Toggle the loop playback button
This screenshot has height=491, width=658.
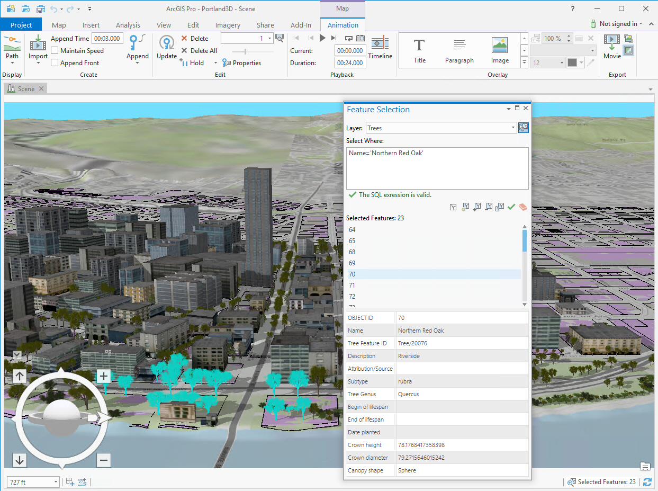pos(348,38)
